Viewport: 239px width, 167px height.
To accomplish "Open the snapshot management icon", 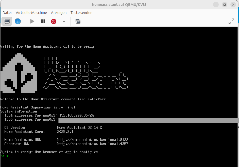I will coord(78,21).
